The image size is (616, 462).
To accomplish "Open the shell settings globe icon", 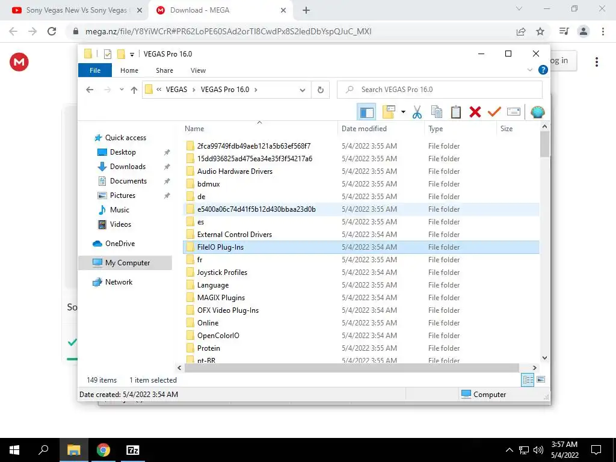I will click(537, 112).
